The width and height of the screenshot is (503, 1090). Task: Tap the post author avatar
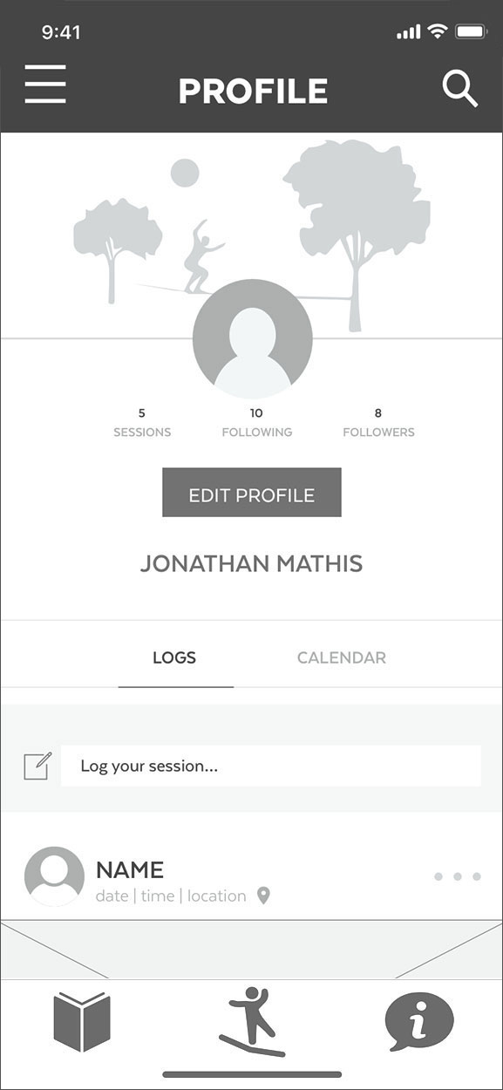54,876
